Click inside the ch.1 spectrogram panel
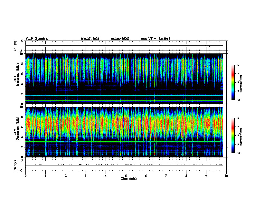255x197 pixels. click(124, 79)
